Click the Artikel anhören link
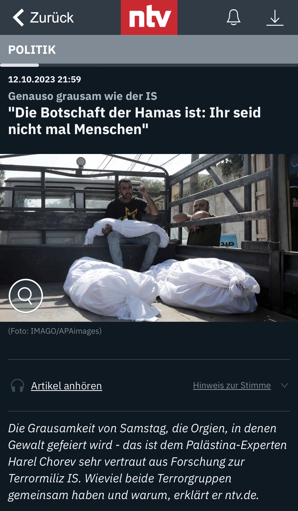Screen dimensions: 298x511 click(66, 386)
